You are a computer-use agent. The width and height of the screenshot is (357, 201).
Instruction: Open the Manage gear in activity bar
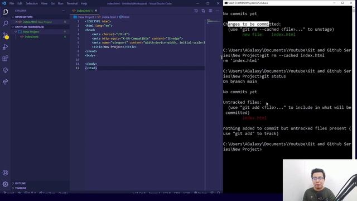(x=5, y=184)
